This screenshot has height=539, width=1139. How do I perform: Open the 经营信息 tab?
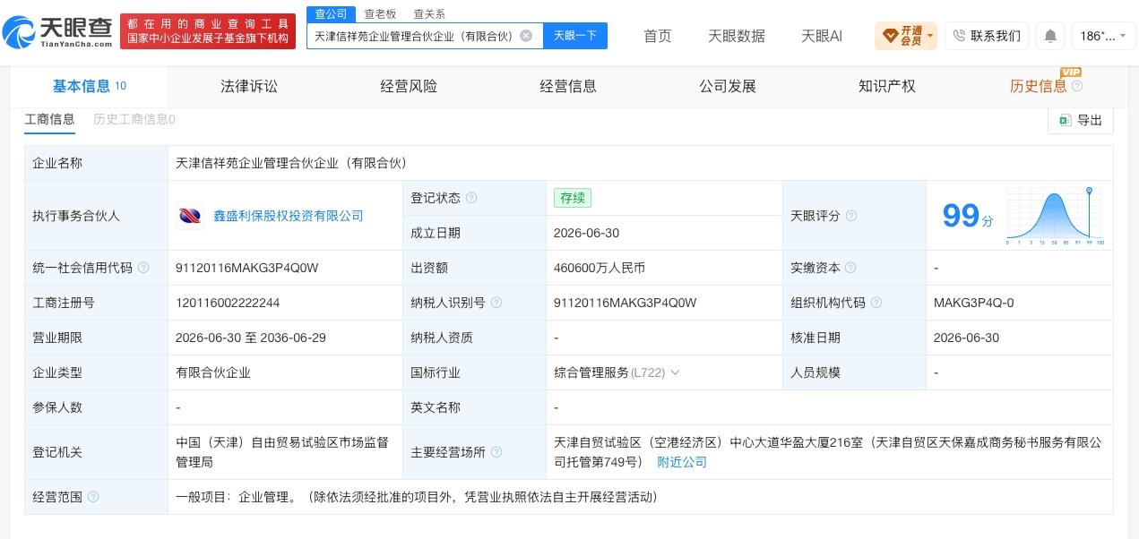(x=568, y=86)
